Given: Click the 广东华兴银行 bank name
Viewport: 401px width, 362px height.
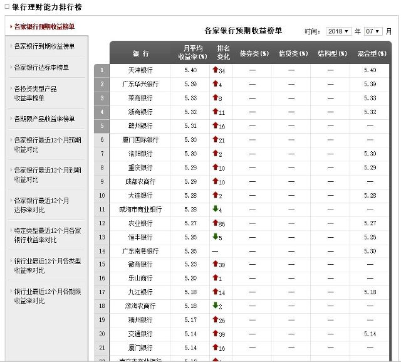Looking at the screenshot, I should coord(140,84).
